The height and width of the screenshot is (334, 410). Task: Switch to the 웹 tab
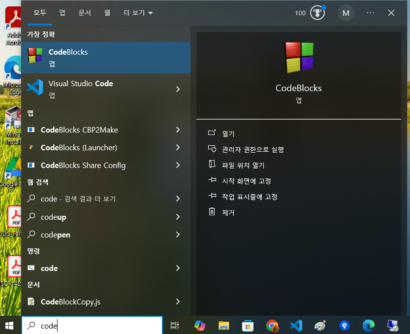point(107,13)
